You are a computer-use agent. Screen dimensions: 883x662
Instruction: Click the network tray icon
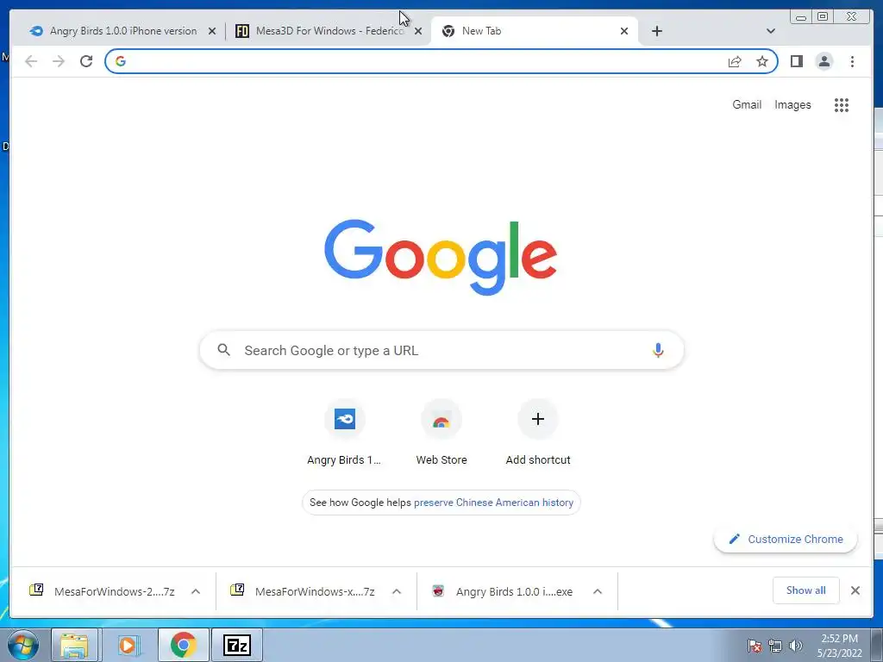click(x=775, y=646)
